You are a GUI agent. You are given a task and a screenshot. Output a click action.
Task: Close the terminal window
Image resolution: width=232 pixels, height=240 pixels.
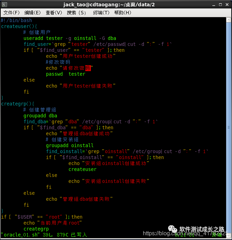coord(227,5)
